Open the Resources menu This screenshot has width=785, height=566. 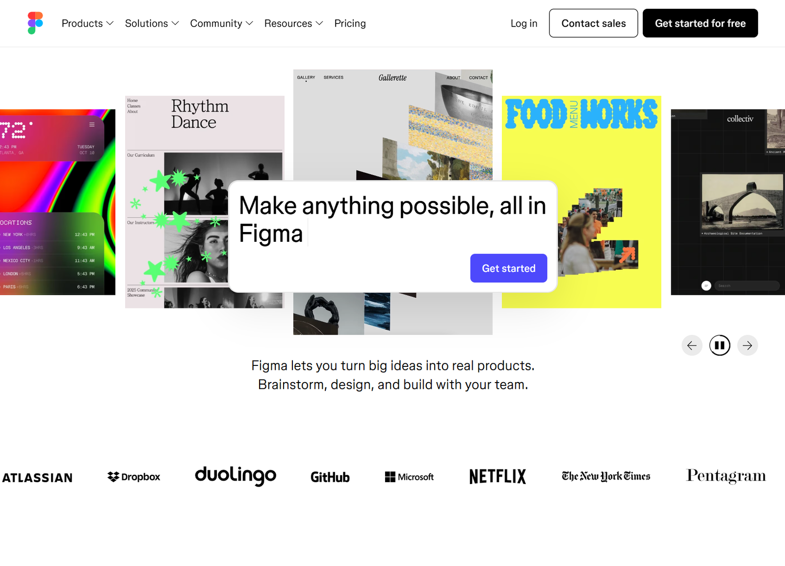pyautogui.click(x=294, y=24)
